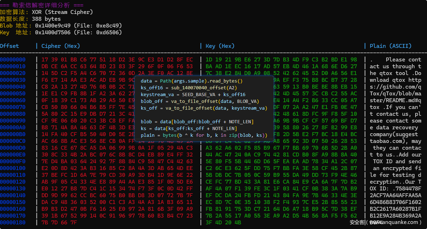The height and width of the screenshot is (229, 427).
Task: Select the offset 00000000 row label
Action: (13, 60)
